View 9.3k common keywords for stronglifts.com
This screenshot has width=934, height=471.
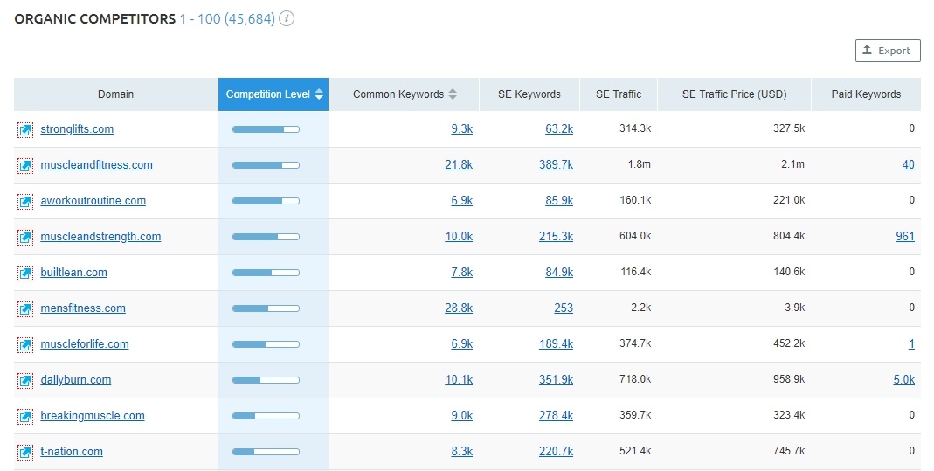461,128
